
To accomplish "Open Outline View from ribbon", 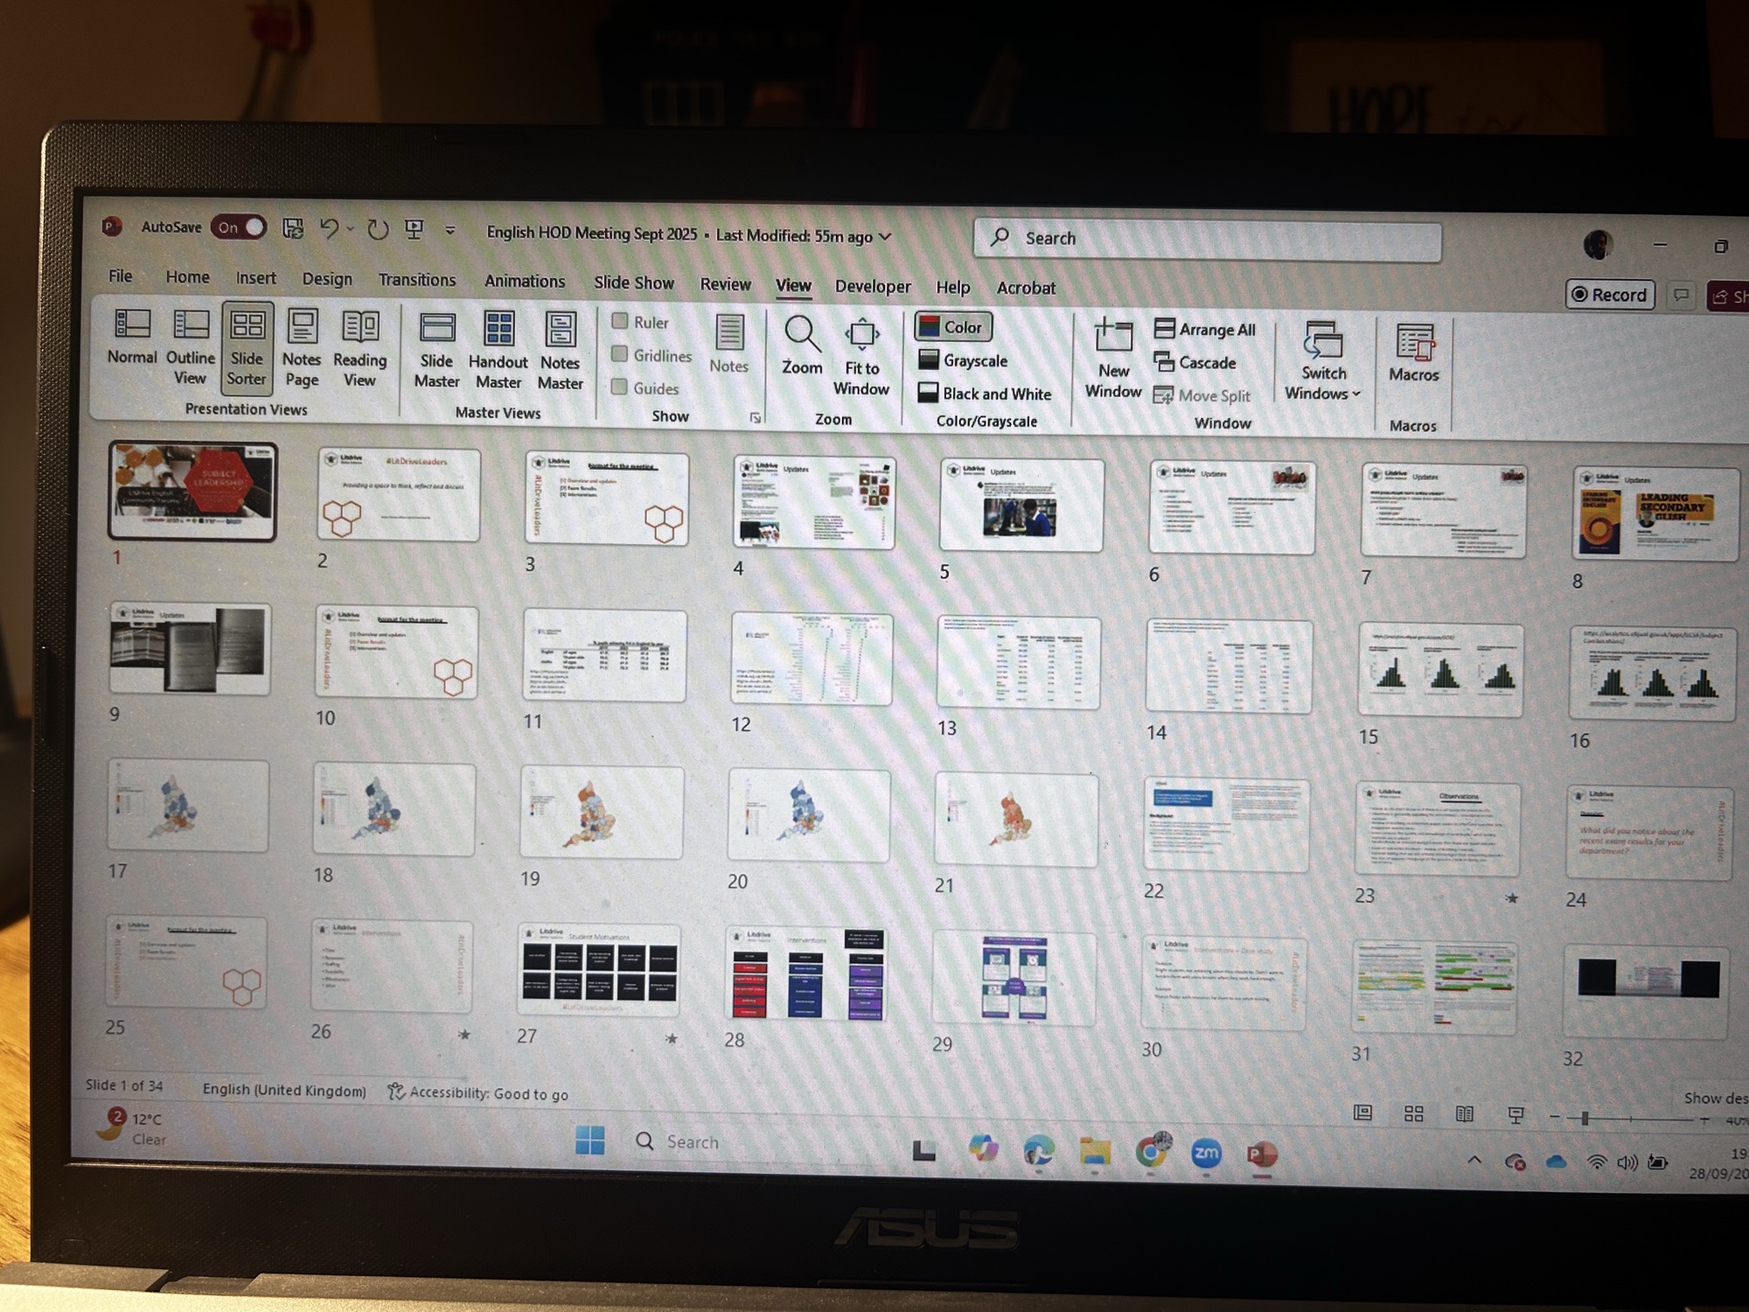I will (190, 346).
